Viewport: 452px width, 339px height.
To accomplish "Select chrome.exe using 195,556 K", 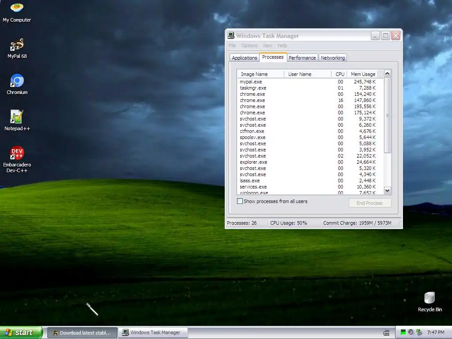I will [310, 106].
